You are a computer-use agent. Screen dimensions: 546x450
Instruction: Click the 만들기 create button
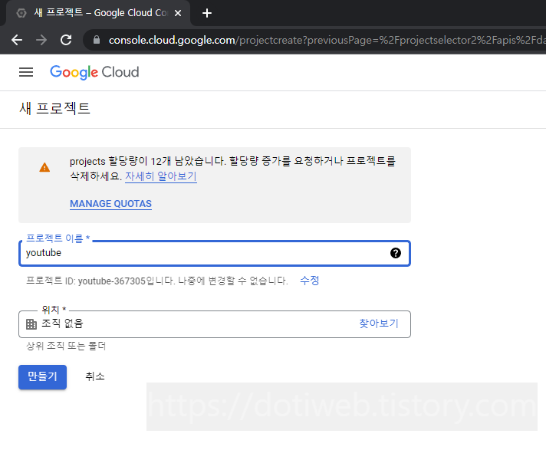[x=42, y=377]
